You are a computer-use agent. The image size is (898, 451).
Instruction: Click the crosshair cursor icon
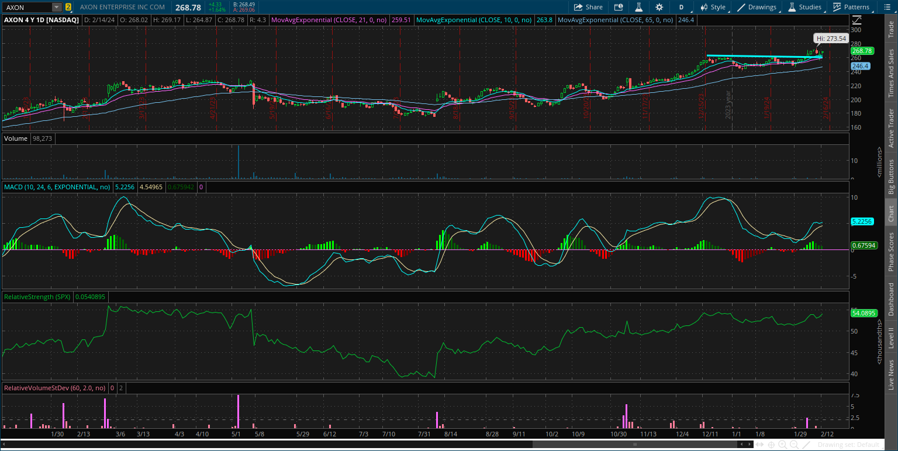(x=772, y=445)
